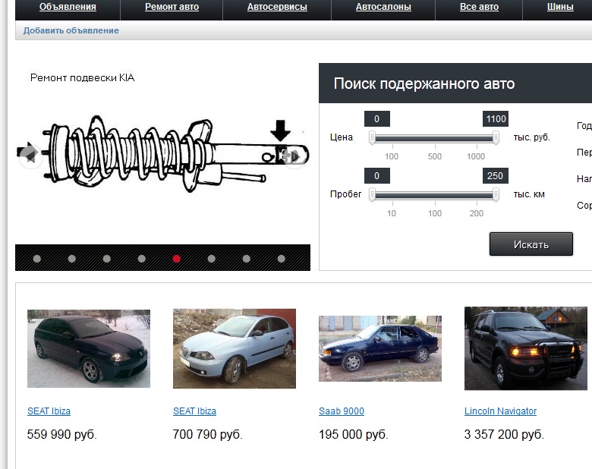This screenshot has height=469, width=592.
Task: Open the dark SEAT Ibiza photo
Action: [x=89, y=348]
